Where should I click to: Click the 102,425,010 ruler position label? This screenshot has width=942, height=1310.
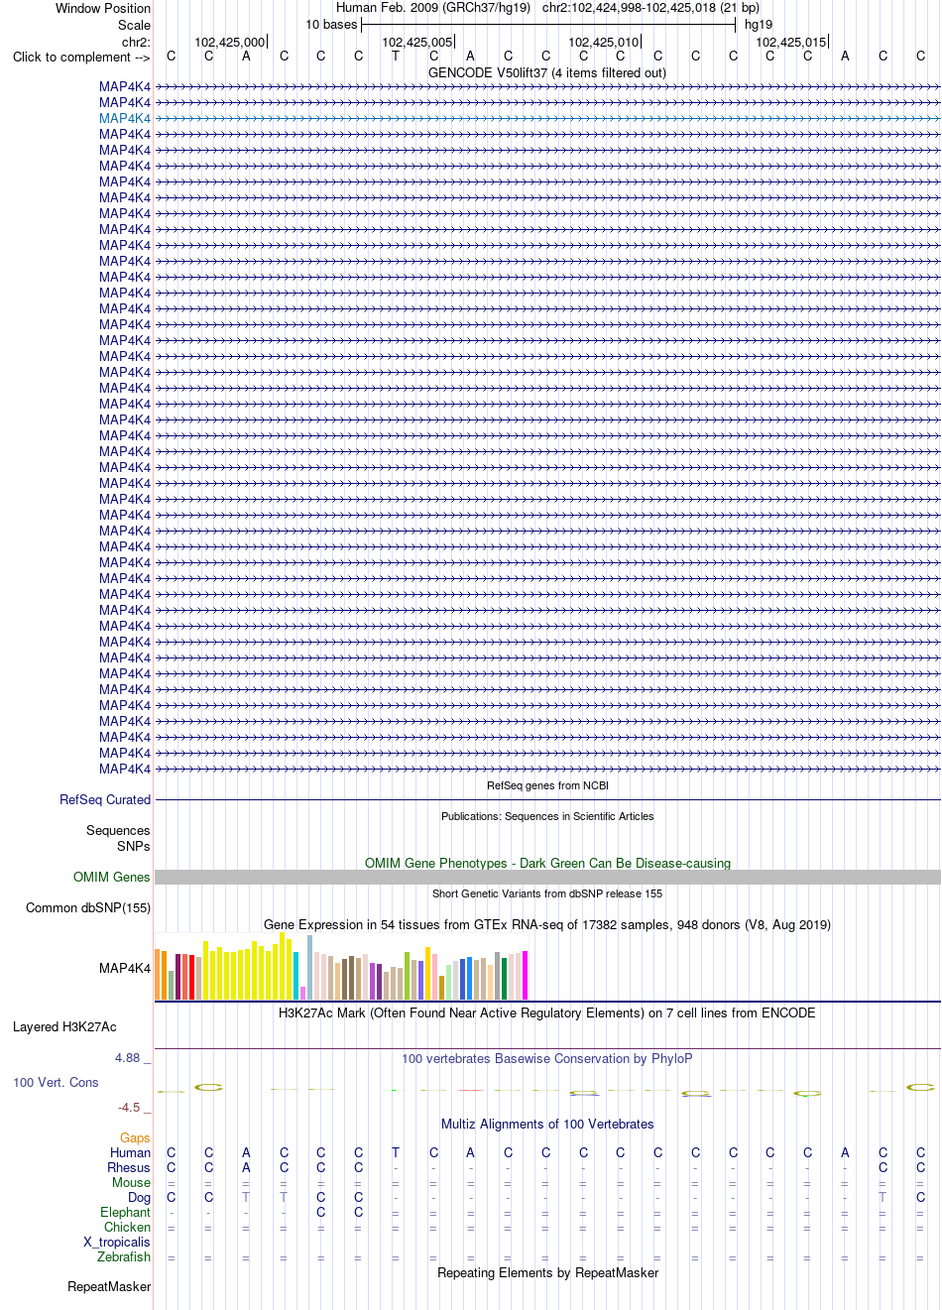pos(604,42)
